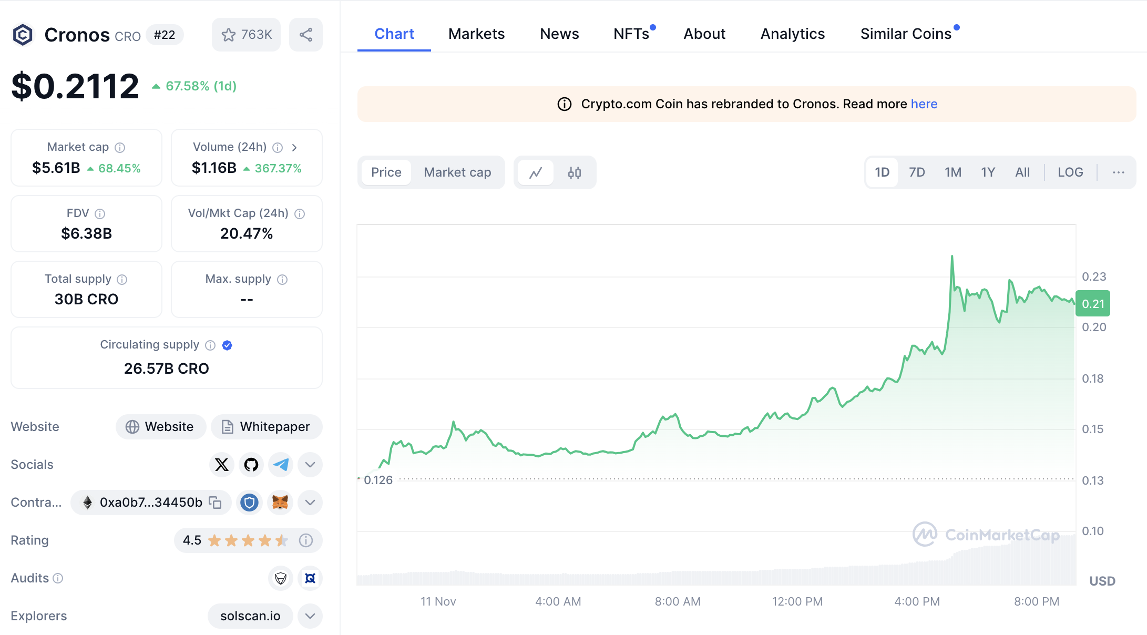Set chart range to 1M
This screenshot has height=635, width=1147.
[x=953, y=172]
